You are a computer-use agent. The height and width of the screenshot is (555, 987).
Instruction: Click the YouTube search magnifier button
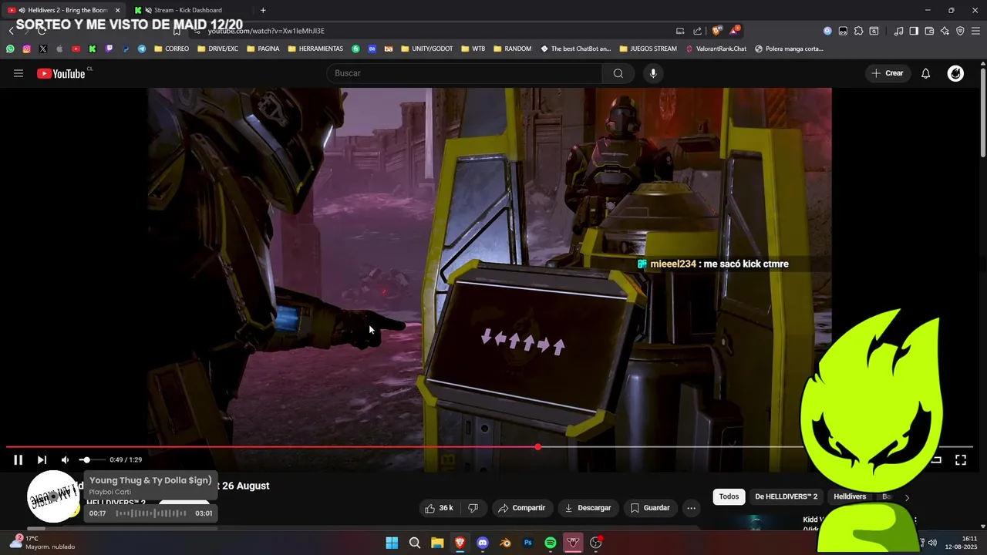618,73
